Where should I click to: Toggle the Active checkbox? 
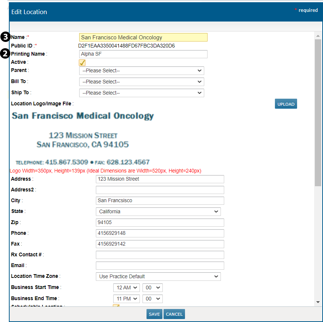83,63
